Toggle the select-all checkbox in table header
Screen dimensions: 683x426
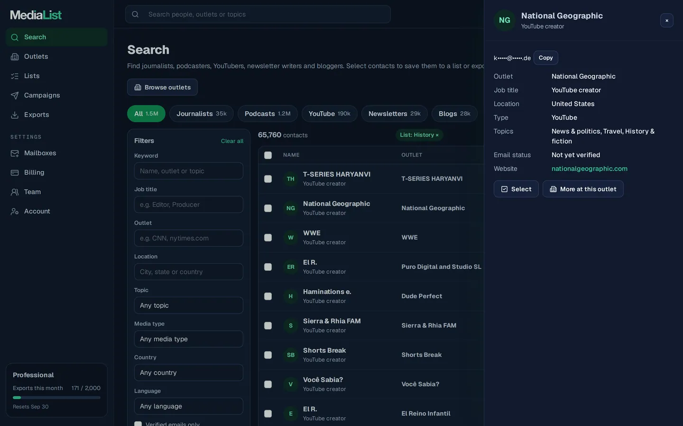coord(268,155)
